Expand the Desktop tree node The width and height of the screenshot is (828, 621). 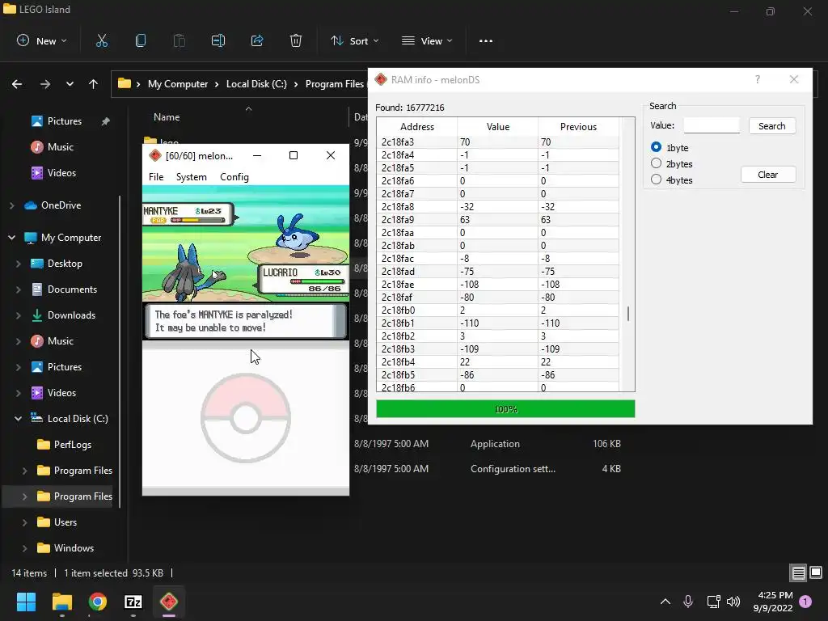click(18, 264)
